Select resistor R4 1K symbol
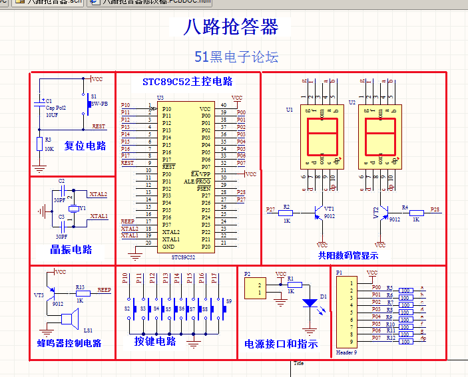 pos(416,213)
